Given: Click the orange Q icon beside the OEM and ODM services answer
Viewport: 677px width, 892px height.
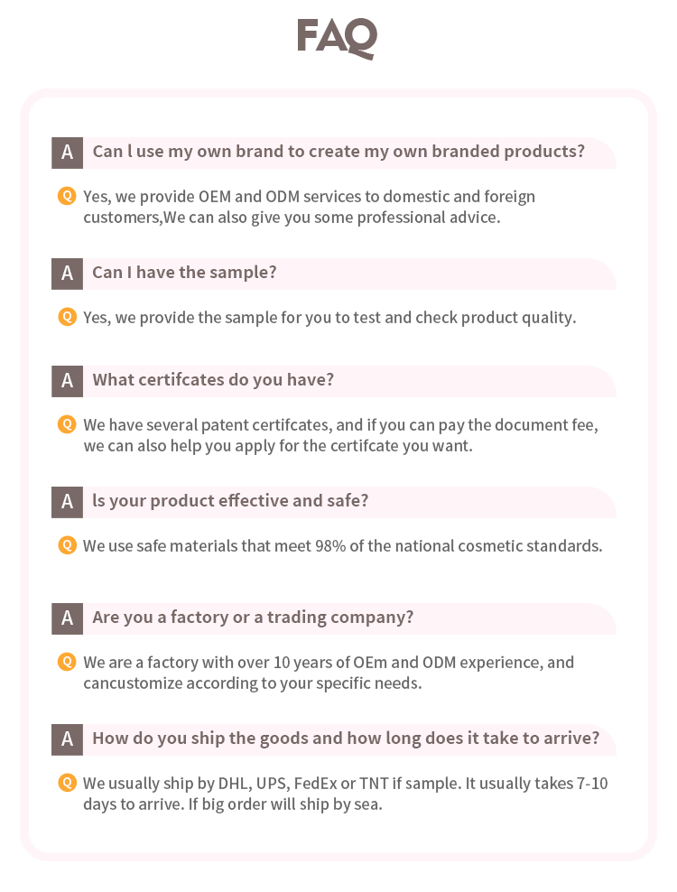Looking at the screenshot, I should pos(67,196).
